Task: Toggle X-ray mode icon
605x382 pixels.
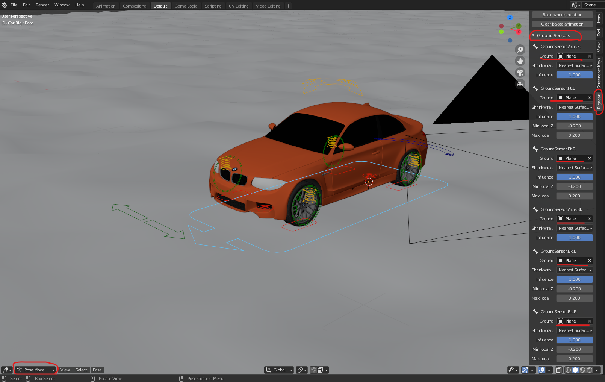Action: (x=559, y=370)
